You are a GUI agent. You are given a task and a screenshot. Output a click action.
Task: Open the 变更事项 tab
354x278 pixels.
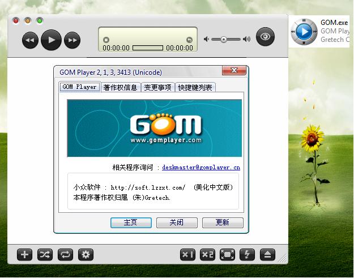pos(158,87)
